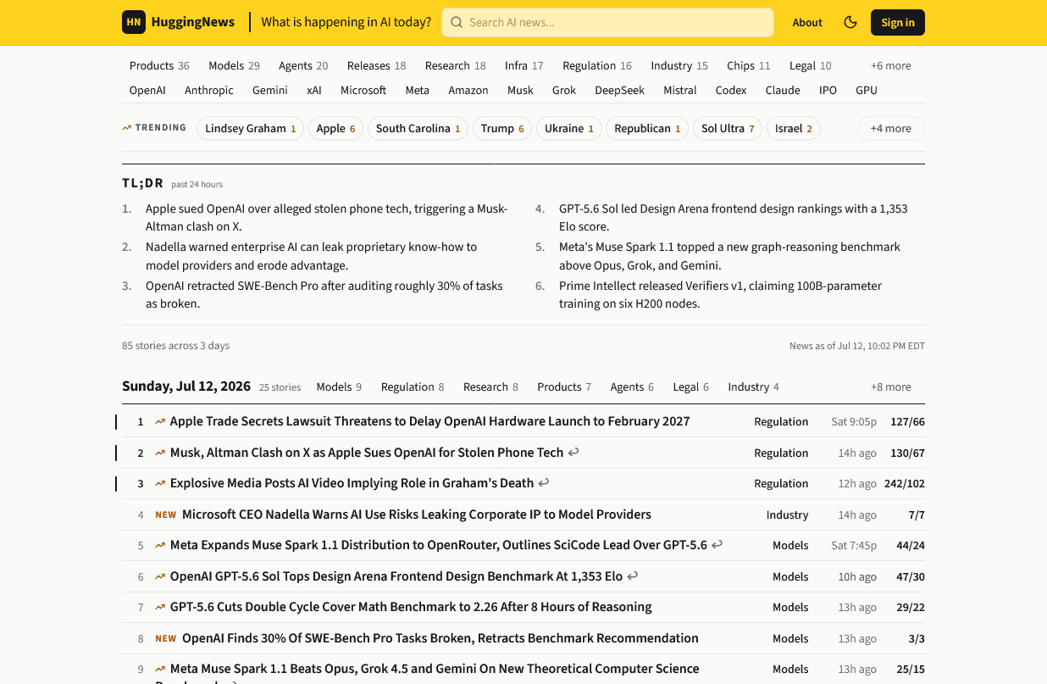Viewport: 1047px width, 684px height.
Task: Filter Sunday stories by Products 7
Action: pos(564,386)
